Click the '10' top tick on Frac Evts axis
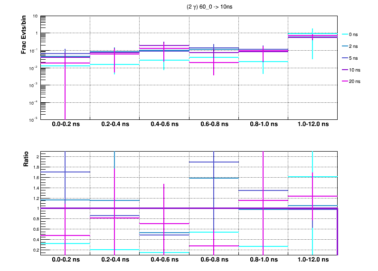 click(x=36, y=16)
